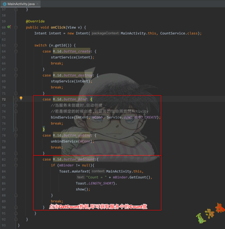
Task: Click the override gutter icon on line 60
Action: [x=9, y=27]
